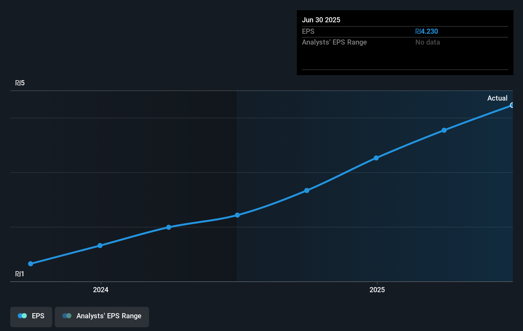Click the ₪4.230 EPS value link
523x331 pixels.
427,31
